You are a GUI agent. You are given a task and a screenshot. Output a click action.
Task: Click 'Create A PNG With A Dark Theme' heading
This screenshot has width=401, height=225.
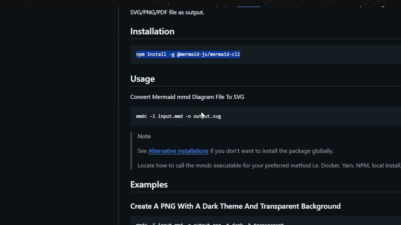(x=235, y=206)
